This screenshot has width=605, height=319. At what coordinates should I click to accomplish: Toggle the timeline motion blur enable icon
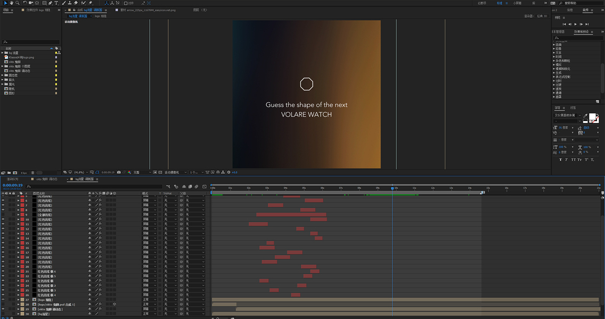coord(197,187)
